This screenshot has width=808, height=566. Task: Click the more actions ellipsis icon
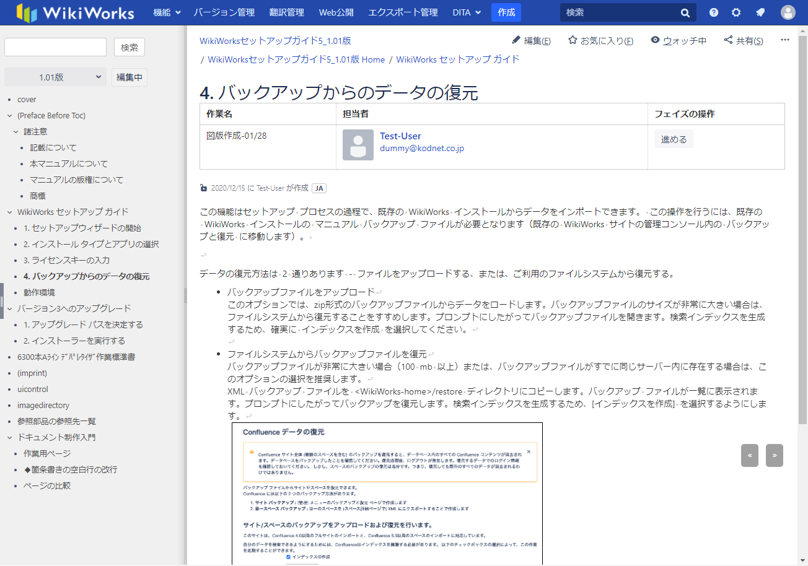click(785, 40)
